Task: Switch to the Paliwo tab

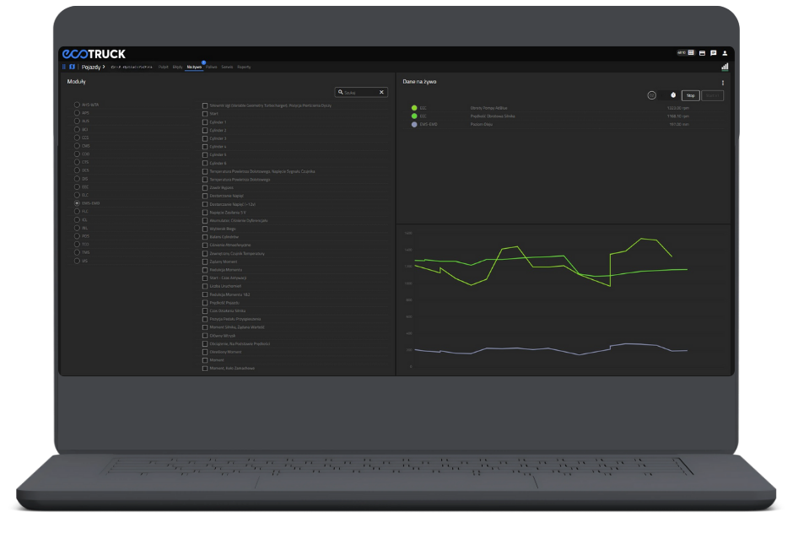Action: [x=211, y=67]
